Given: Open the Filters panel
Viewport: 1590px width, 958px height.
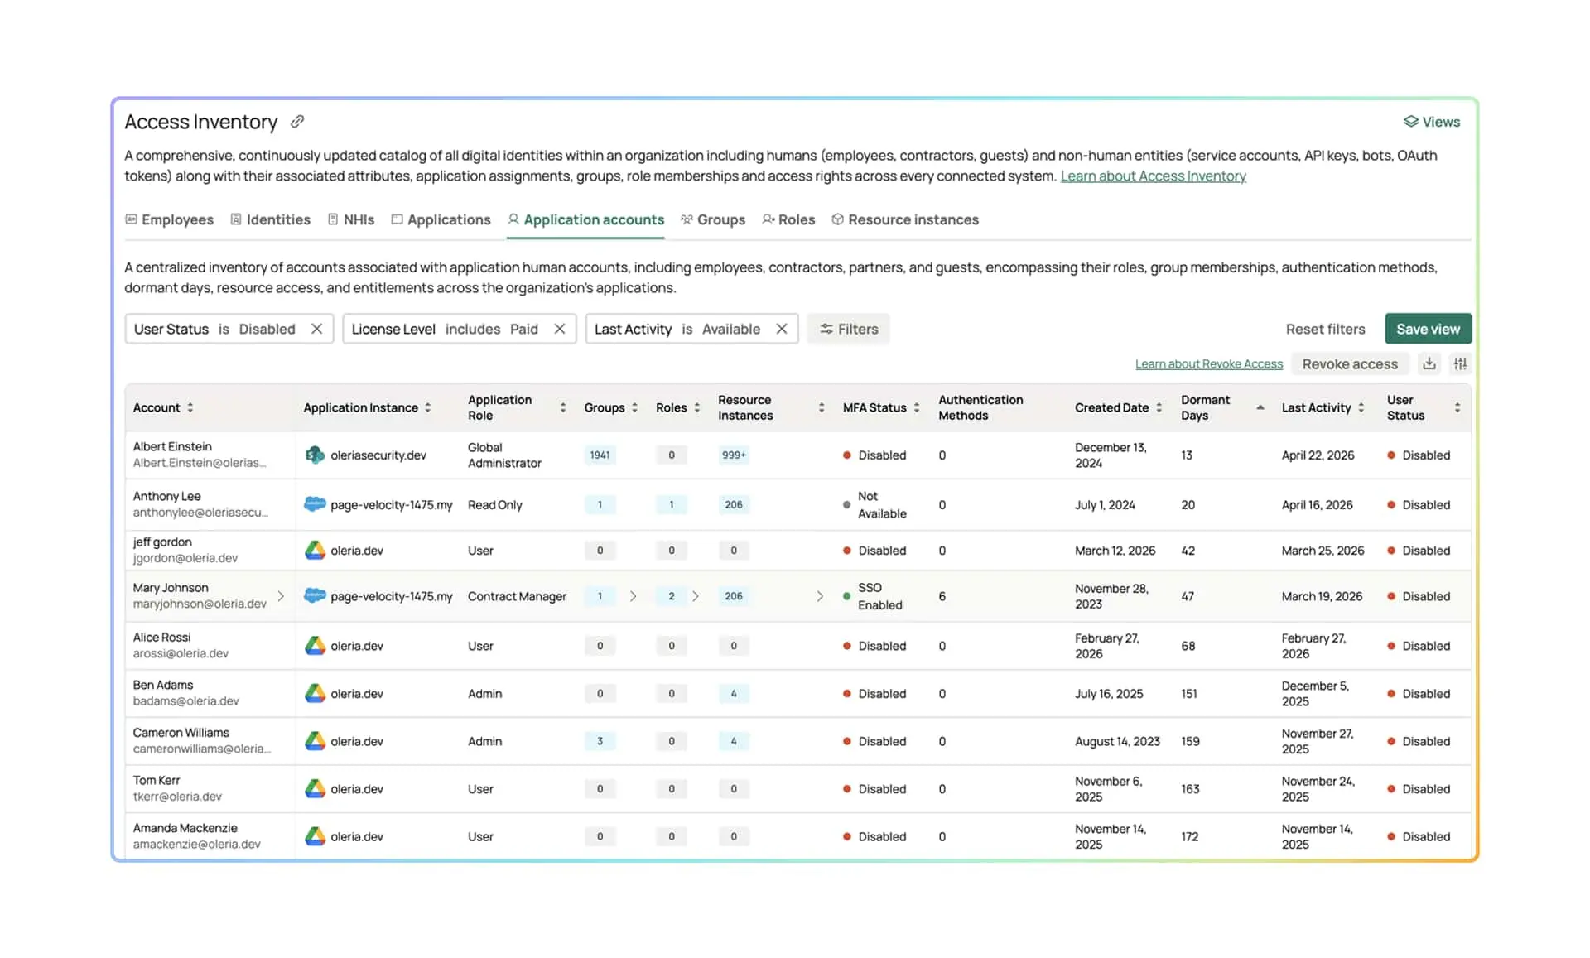Looking at the screenshot, I should pyautogui.click(x=849, y=329).
